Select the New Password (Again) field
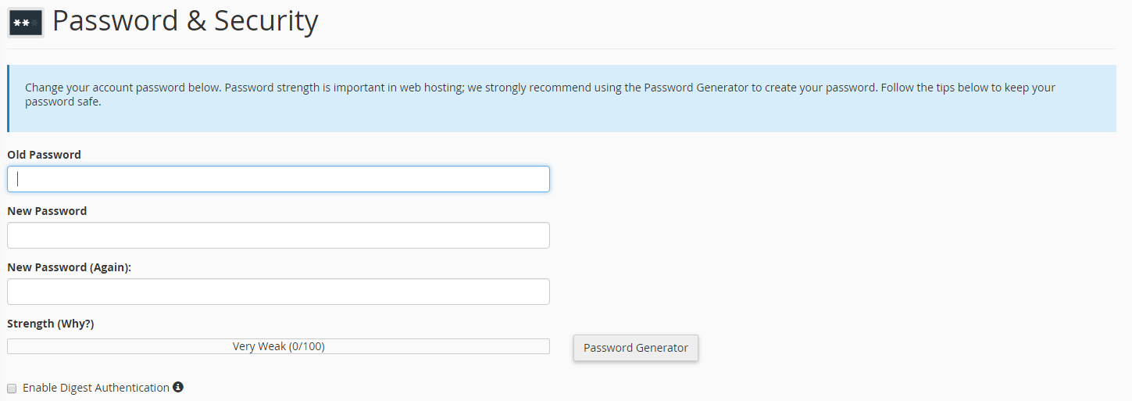The height and width of the screenshot is (401, 1132). click(x=278, y=292)
